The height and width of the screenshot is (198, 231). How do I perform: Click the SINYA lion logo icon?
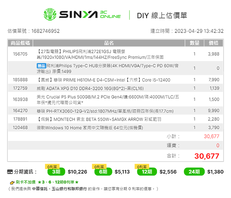pyautogui.click(x=50, y=14)
